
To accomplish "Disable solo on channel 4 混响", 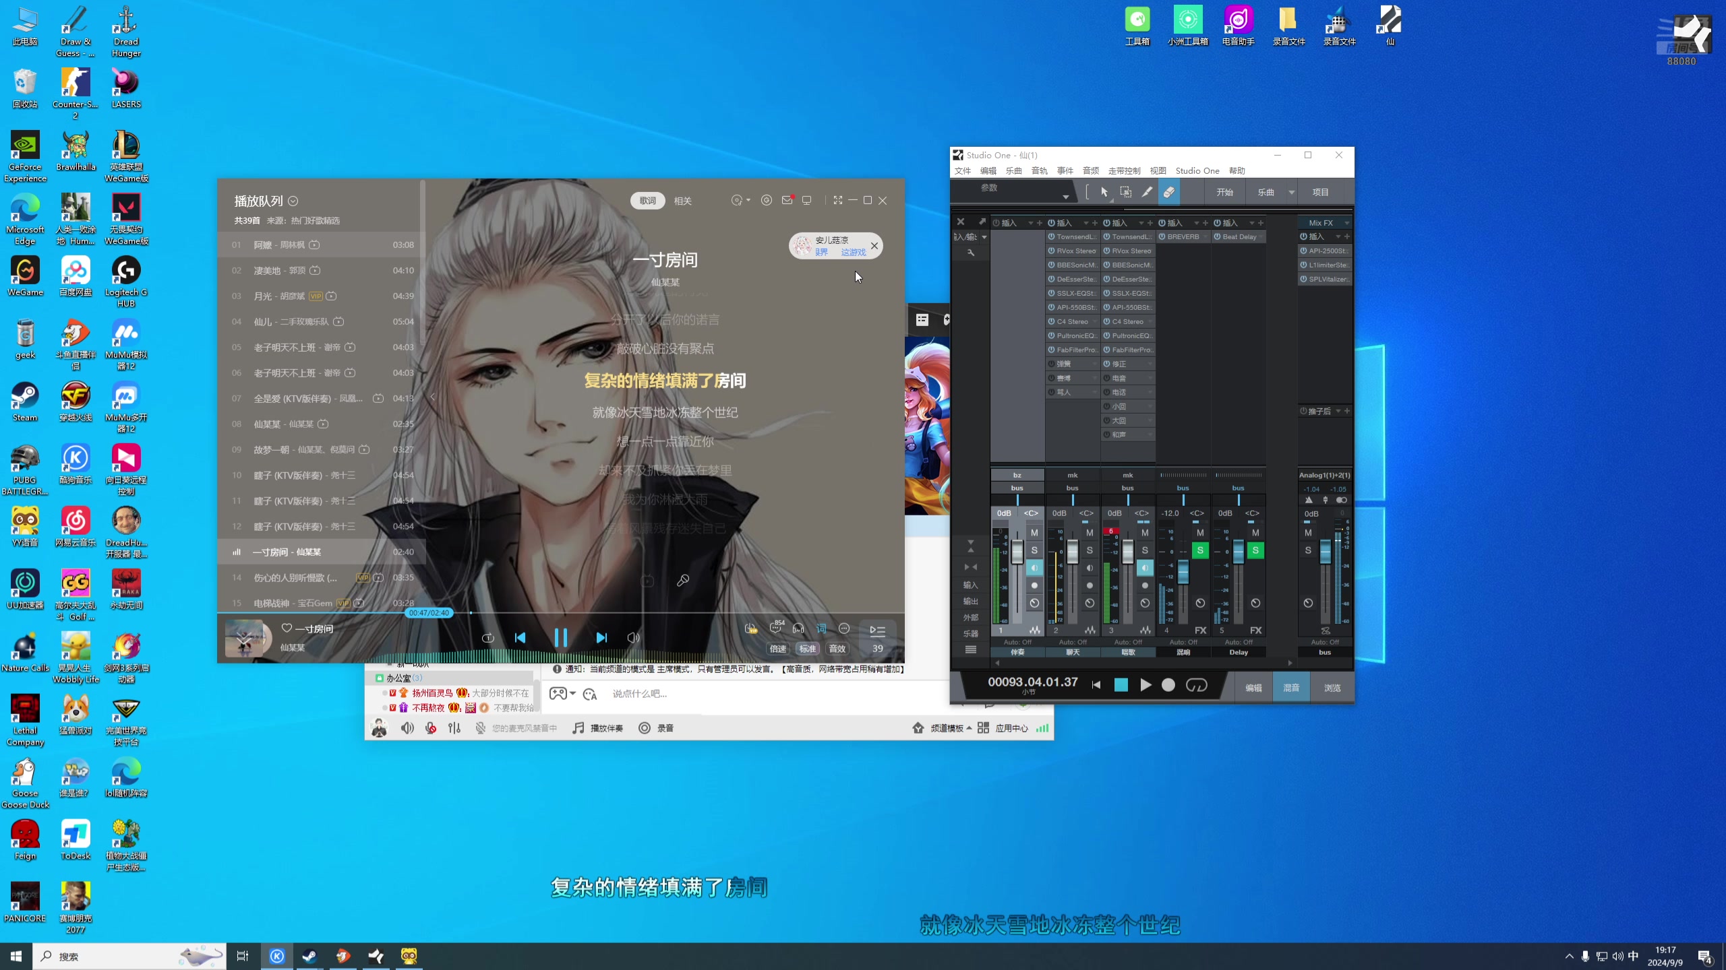I will (1200, 550).
